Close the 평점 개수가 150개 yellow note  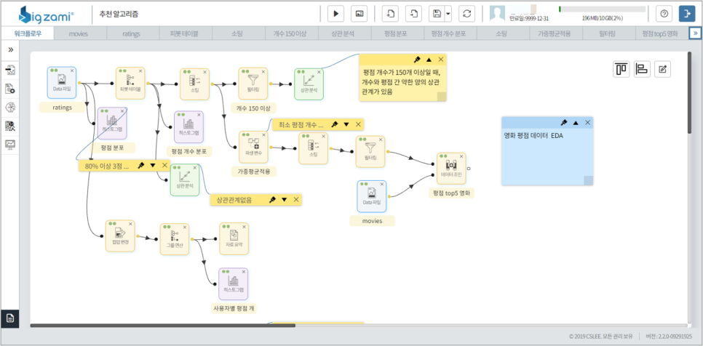[441, 60]
